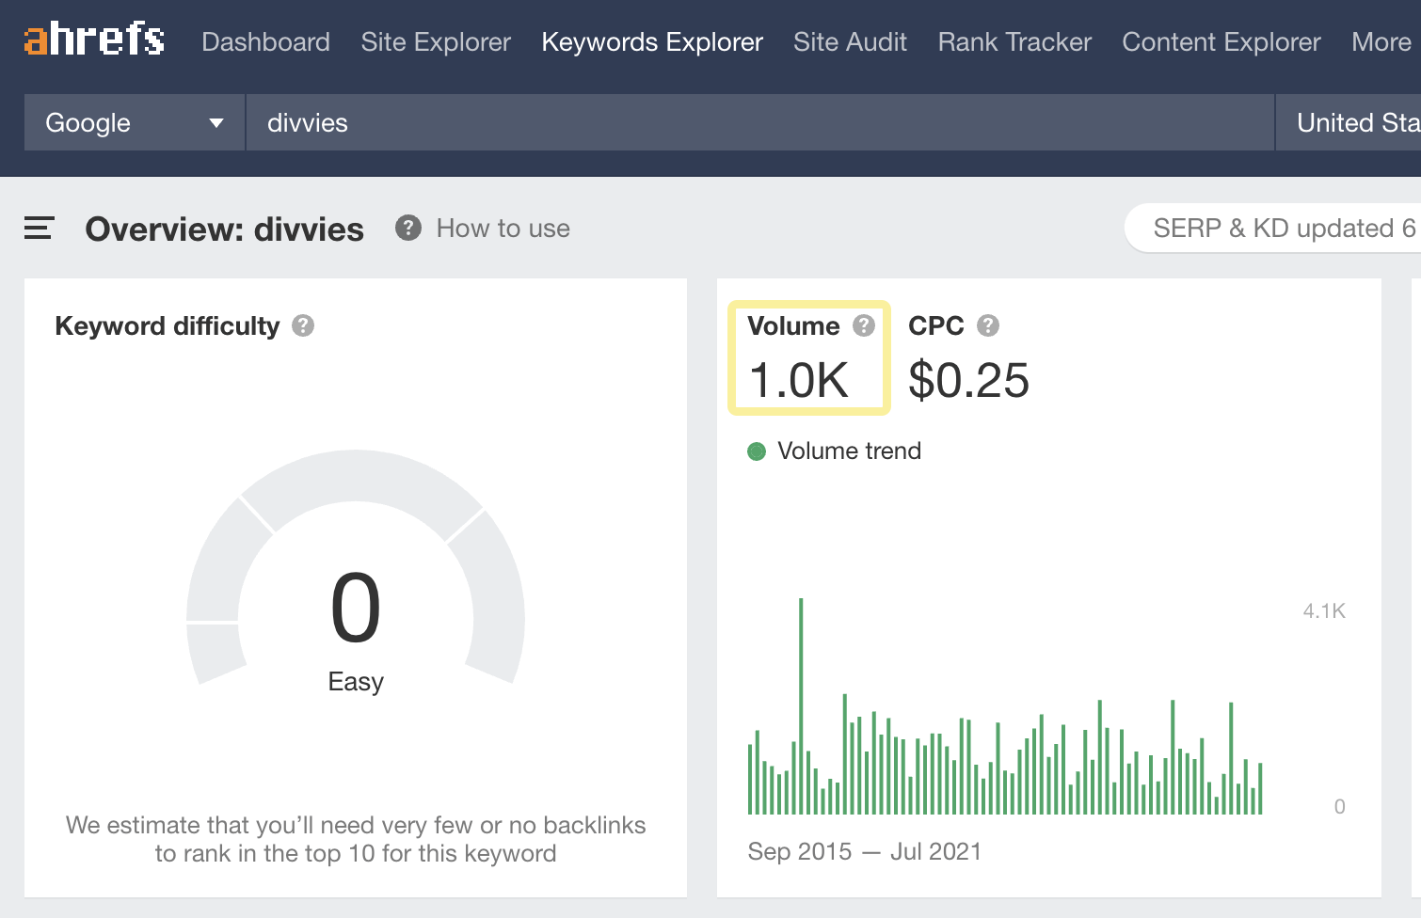
Task: Toggle the green Volume trend legend dot
Action: tap(757, 451)
